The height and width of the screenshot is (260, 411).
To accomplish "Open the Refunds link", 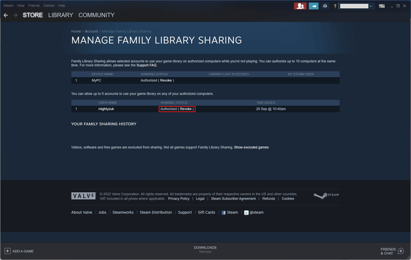I will pyautogui.click(x=269, y=199).
